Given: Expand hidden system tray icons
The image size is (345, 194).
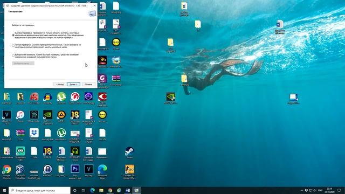Looking at the screenshot, I should [302, 190].
